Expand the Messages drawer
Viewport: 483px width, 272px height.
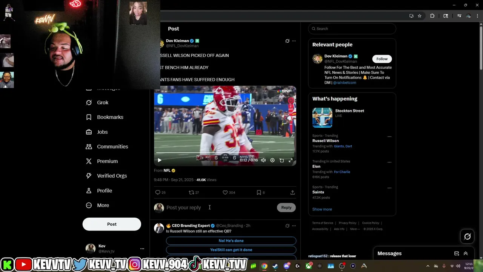tap(466, 253)
